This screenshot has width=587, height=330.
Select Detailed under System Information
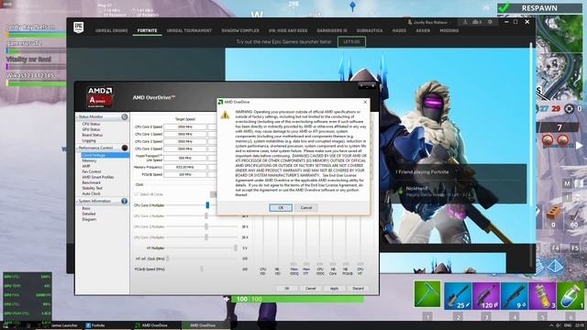click(89, 214)
